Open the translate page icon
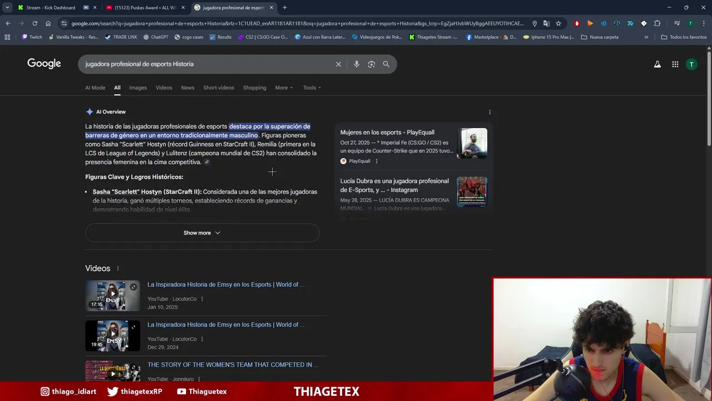 coord(546,23)
